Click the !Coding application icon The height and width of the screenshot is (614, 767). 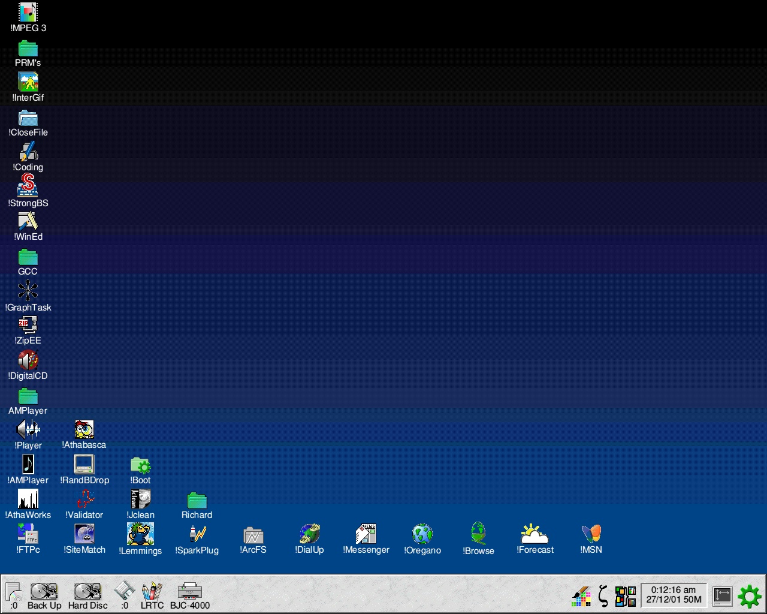(x=28, y=152)
